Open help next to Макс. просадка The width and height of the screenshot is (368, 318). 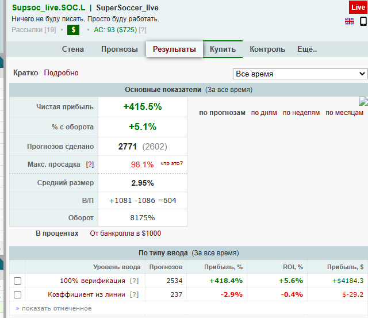tap(90, 164)
